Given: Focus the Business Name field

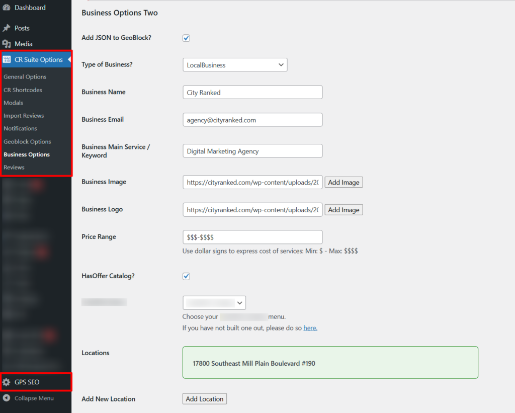Looking at the screenshot, I should (x=252, y=93).
